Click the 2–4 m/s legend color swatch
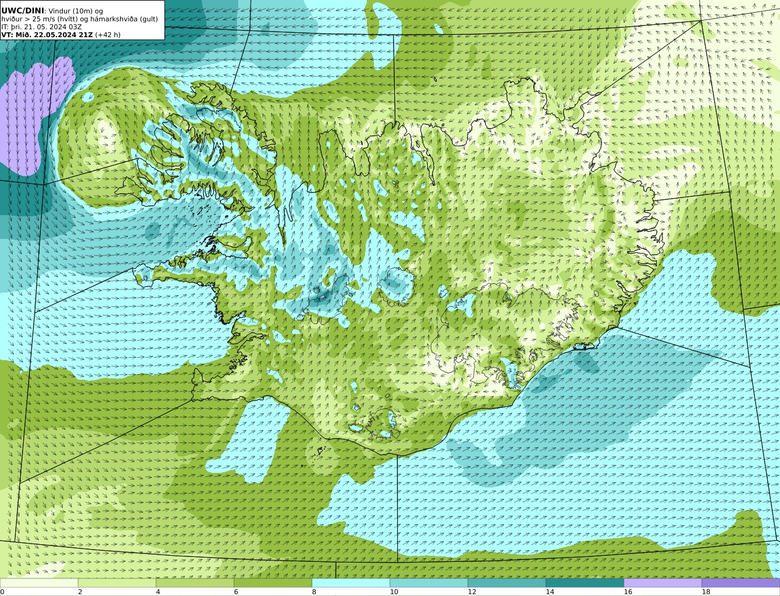780x596 pixels. point(117,583)
